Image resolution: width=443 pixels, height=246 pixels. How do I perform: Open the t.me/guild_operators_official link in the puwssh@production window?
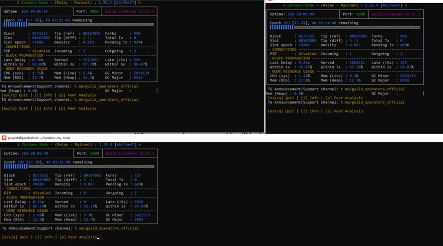[106, 228]
